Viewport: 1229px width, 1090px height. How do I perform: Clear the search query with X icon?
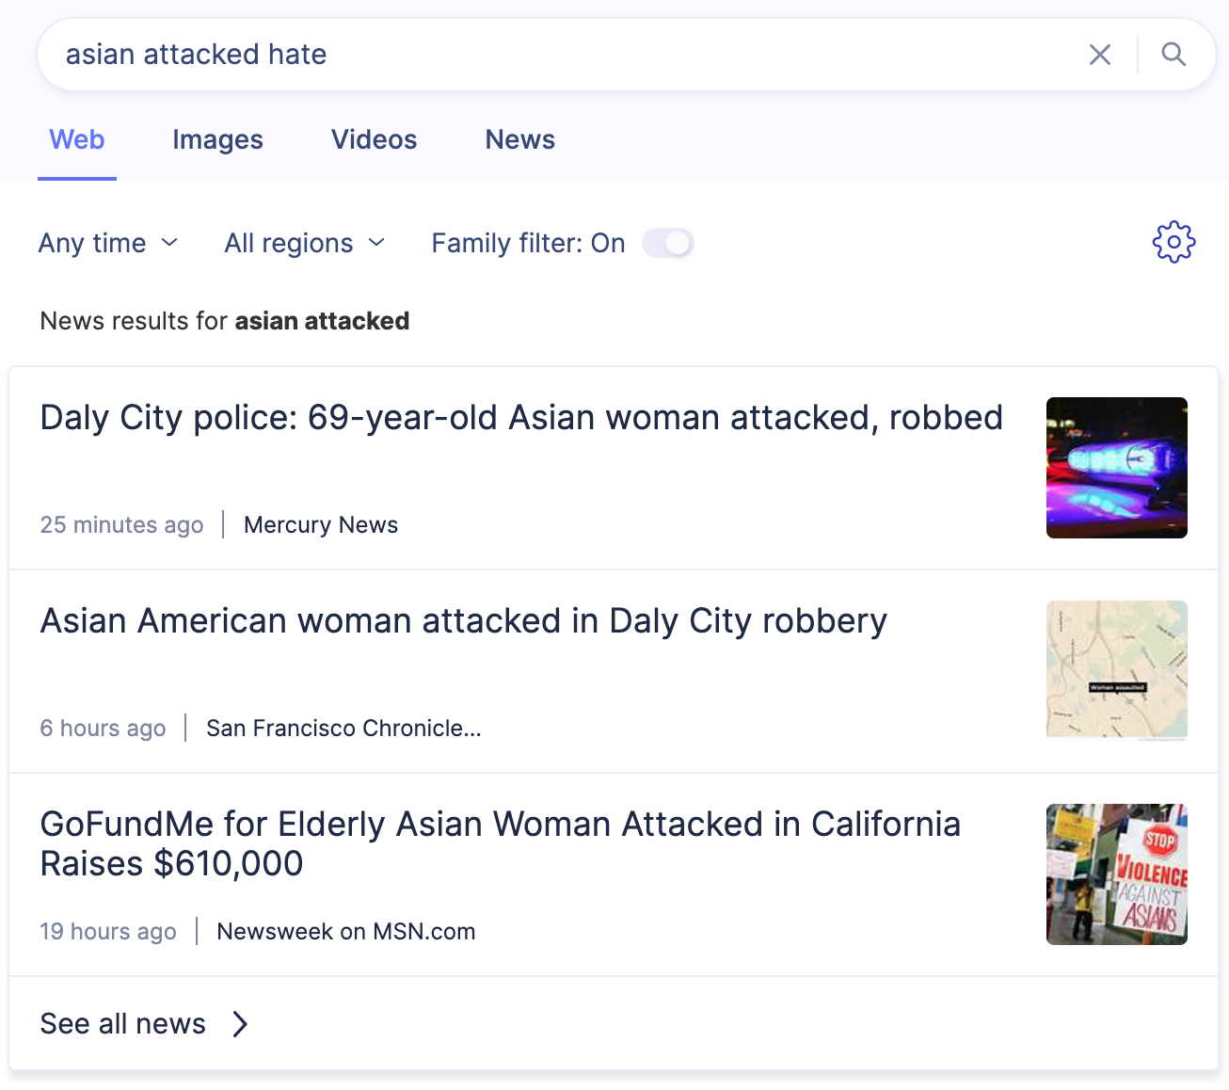point(1099,55)
